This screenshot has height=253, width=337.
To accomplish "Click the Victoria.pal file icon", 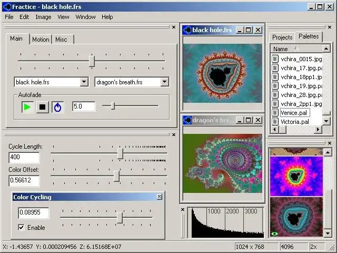I will [275, 122].
